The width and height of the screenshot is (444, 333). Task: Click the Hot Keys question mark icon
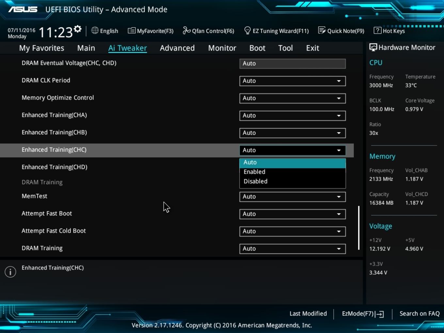(x=377, y=30)
